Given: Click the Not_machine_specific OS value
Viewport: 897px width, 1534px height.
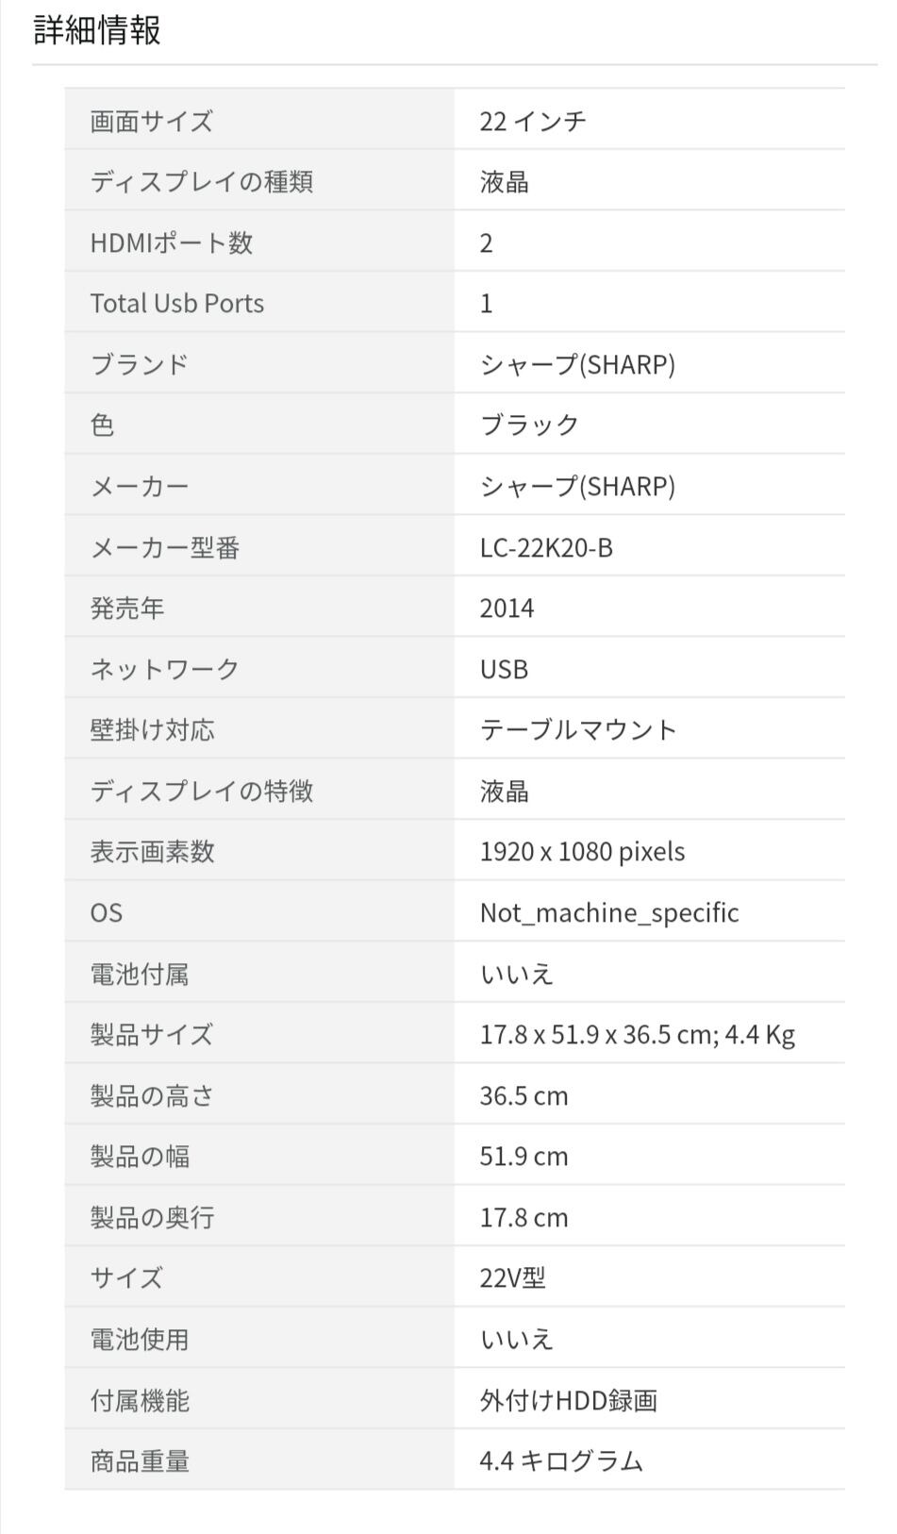Looking at the screenshot, I should coord(608,912).
